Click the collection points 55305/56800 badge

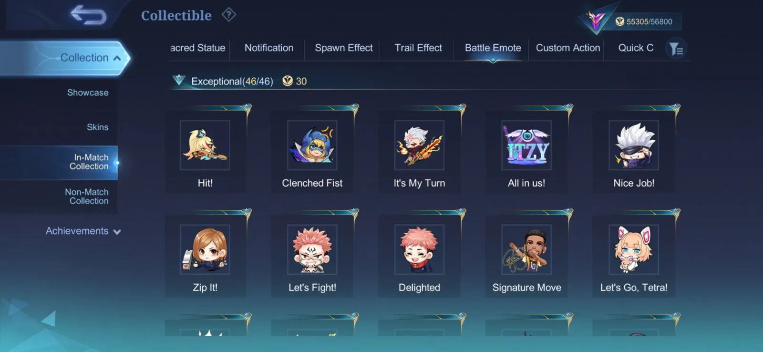pos(643,21)
